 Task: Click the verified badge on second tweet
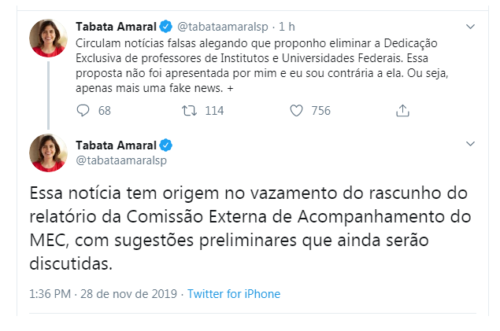point(167,145)
